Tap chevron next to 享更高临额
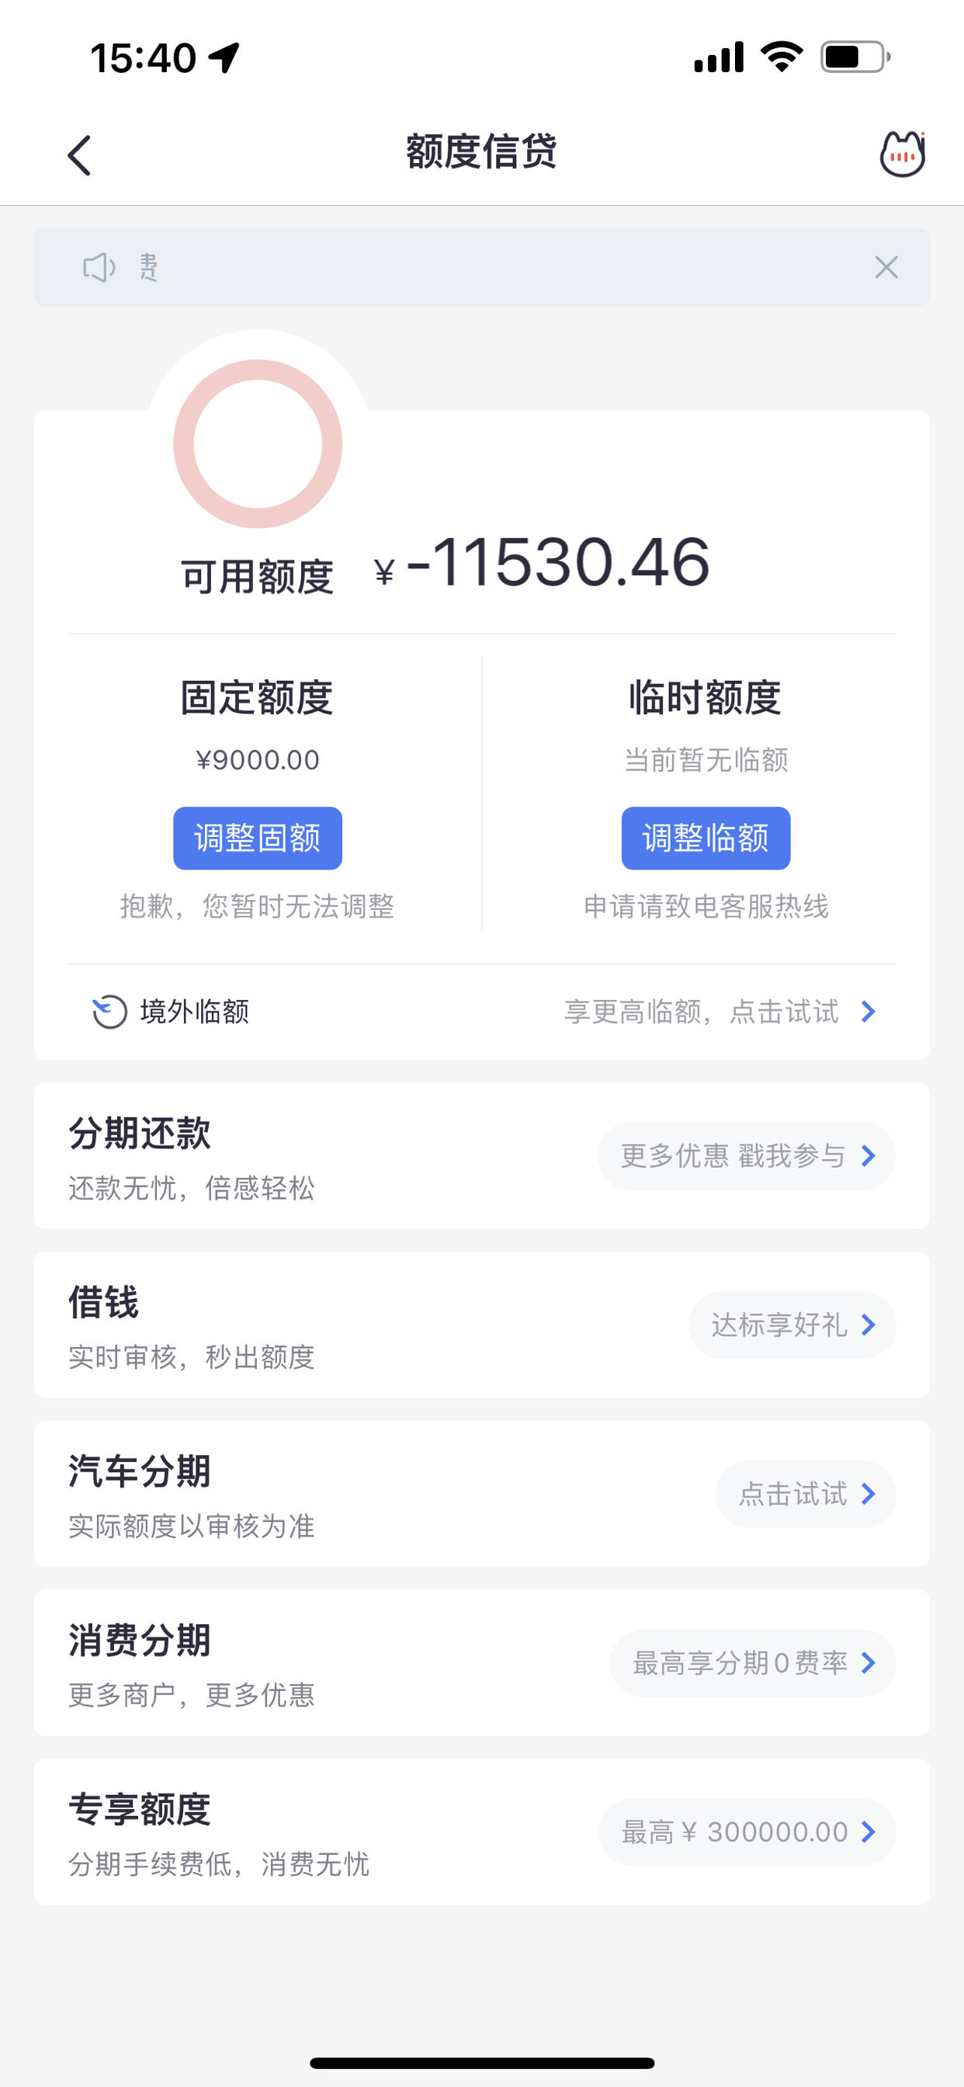 pyautogui.click(x=869, y=1011)
